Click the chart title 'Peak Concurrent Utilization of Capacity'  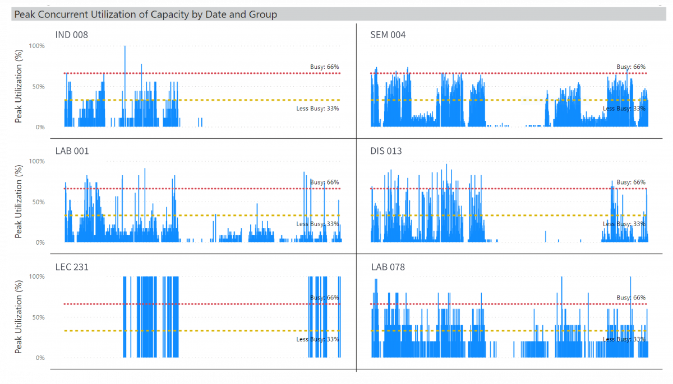pos(145,15)
